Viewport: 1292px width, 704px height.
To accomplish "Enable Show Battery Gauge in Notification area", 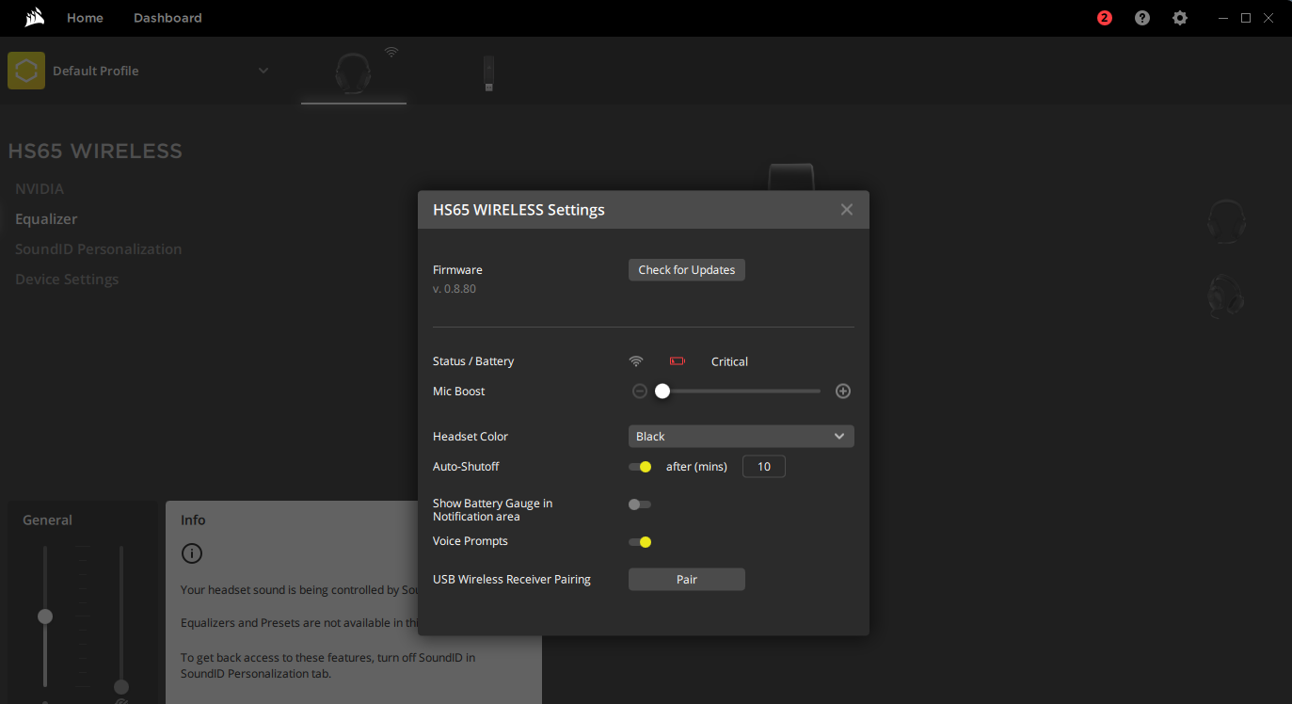I will click(x=640, y=504).
